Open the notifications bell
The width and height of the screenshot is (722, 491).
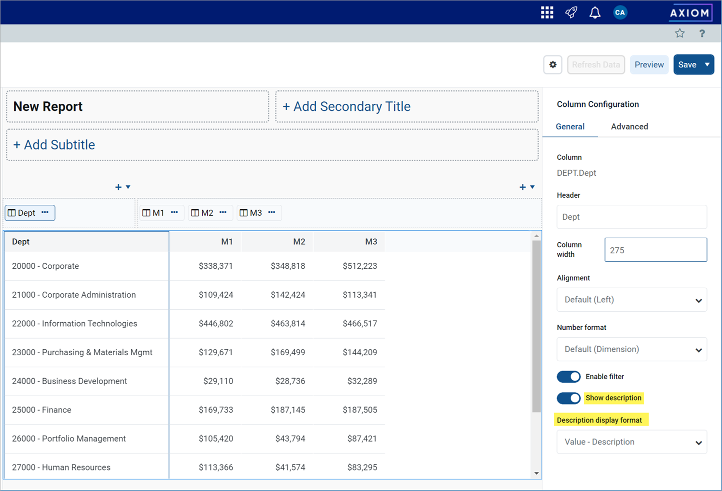point(595,12)
